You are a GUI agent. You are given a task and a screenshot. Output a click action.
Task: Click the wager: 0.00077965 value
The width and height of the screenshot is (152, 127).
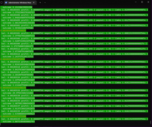55,95
